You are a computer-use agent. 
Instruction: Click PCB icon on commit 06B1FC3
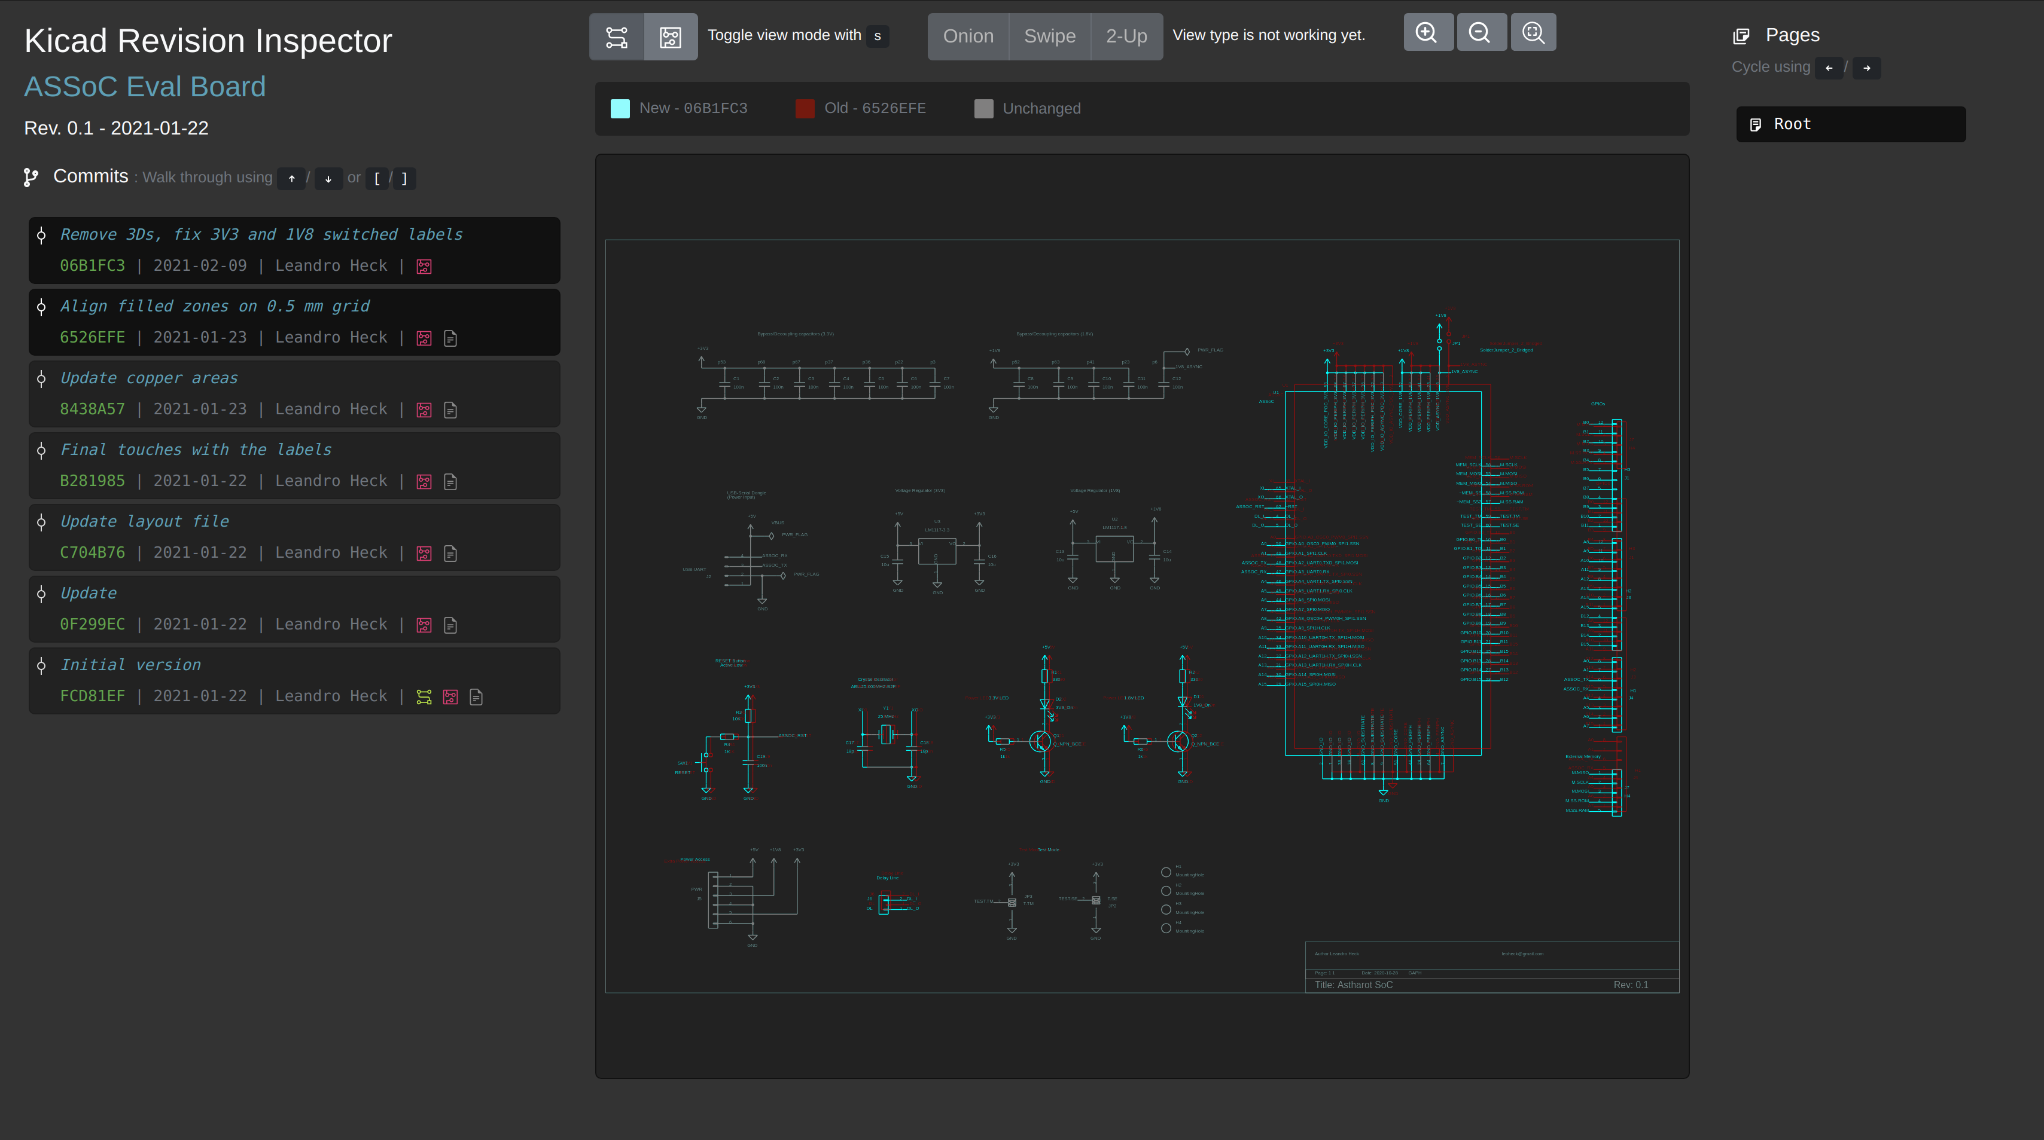point(425,267)
